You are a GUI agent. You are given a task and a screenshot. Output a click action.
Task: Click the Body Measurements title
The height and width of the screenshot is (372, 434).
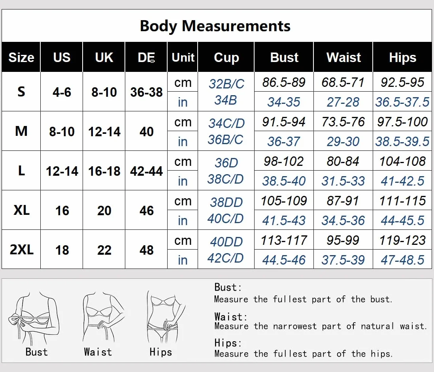click(x=215, y=26)
